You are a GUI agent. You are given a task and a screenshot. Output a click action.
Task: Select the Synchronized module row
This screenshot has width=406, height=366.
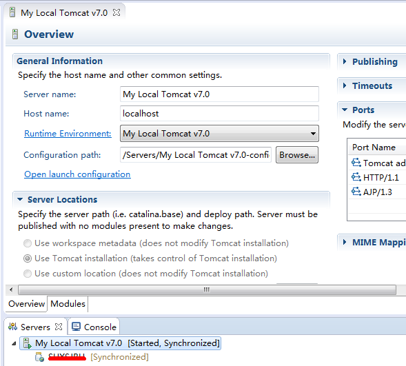(92, 357)
